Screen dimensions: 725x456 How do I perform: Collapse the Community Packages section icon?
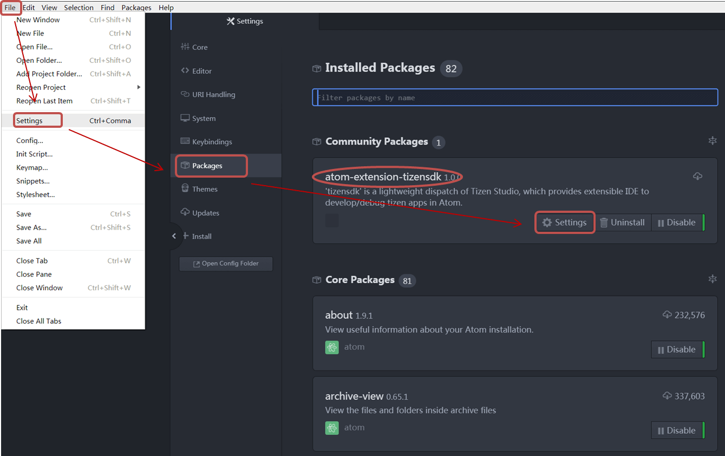pos(713,141)
